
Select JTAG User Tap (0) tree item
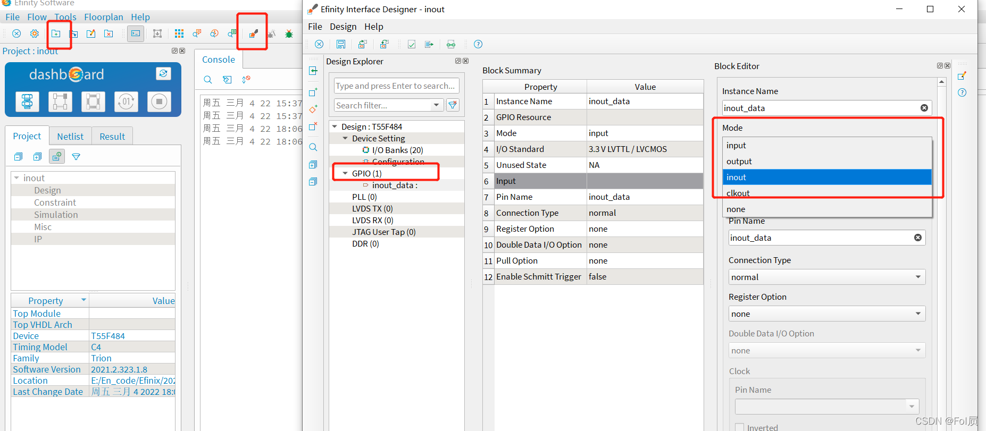pos(383,232)
